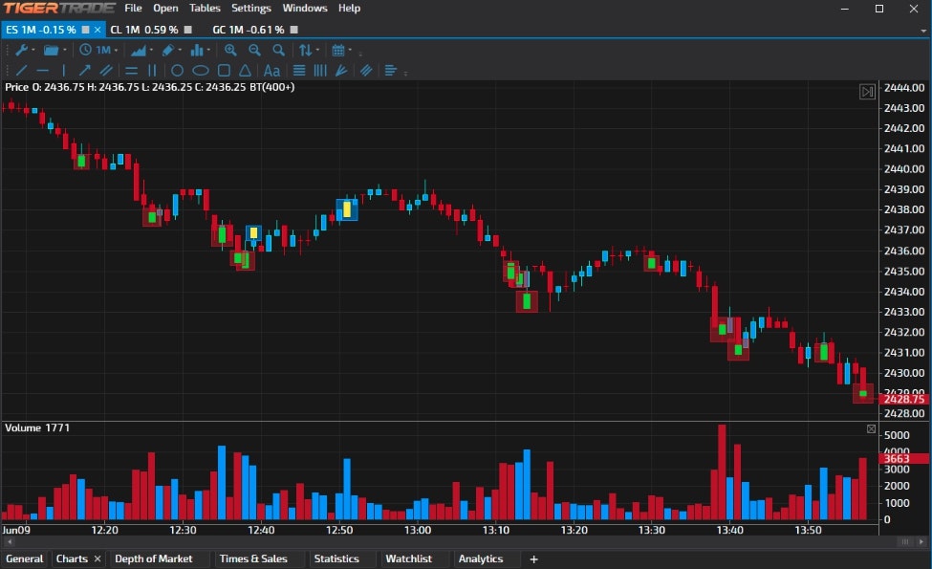Toggle the checkbox on the ES tab
This screenshot has width=932, height=569.
point(84,30)
